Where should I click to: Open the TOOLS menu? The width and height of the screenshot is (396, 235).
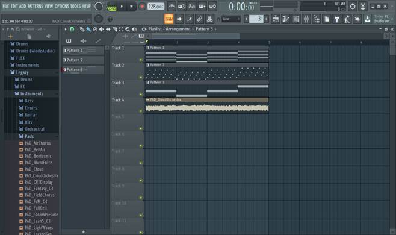tap(75, 6)
